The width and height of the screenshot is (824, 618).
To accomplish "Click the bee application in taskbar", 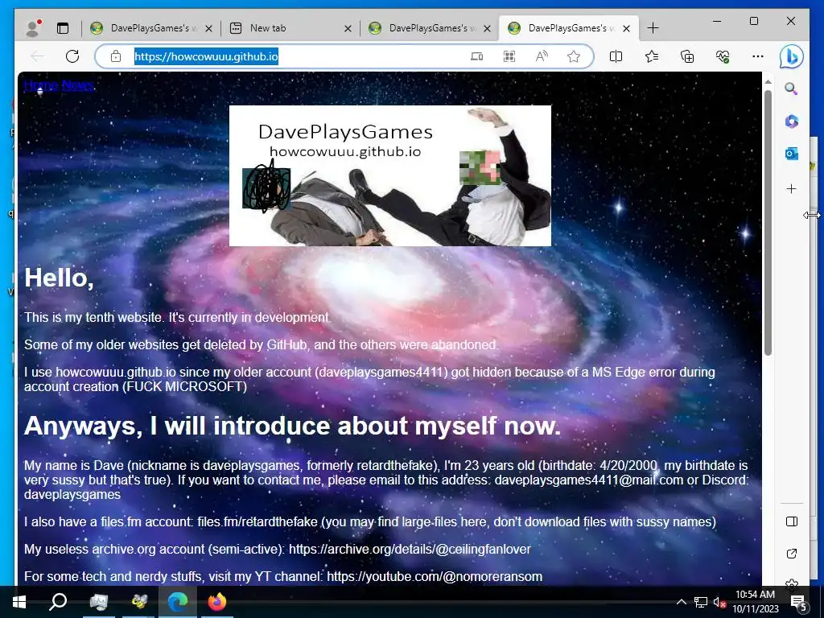I will (138, 602).
